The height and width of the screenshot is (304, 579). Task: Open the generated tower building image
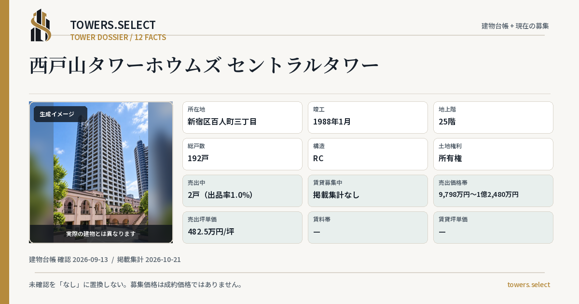(x=101, y=172)
